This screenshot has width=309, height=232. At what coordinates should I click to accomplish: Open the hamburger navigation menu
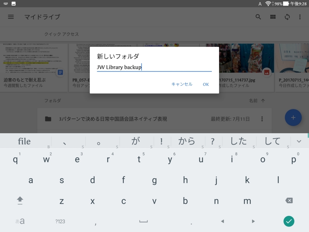pos(11,17)
